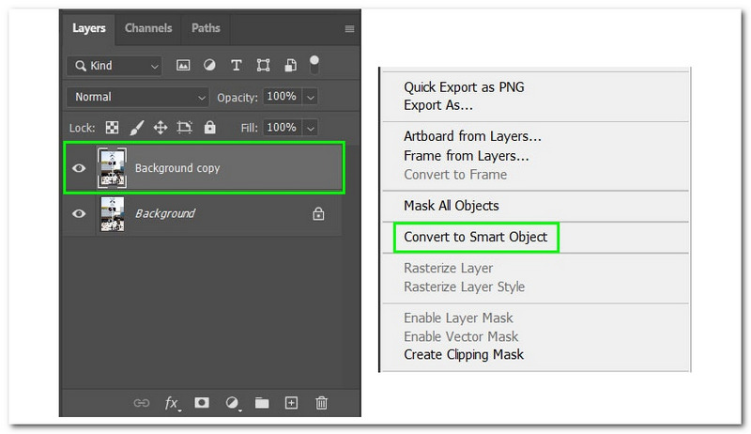751x434 pixels.
Task: Choose Convert to Smart Object
Action: tap(475, 237)
